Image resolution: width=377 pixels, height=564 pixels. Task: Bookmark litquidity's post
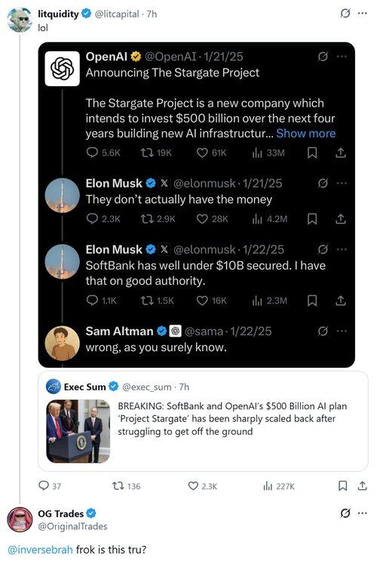343,486
